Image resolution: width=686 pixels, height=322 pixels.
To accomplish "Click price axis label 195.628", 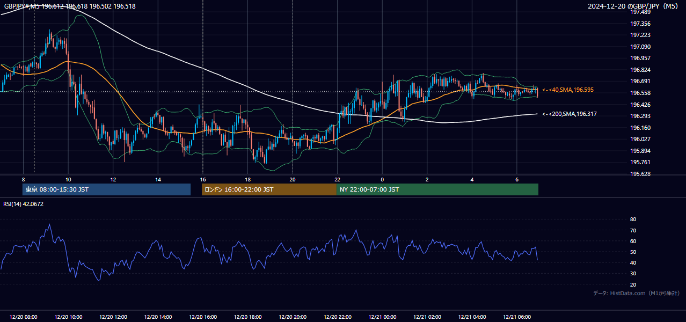I will pyautogui.click(x=640, y=174).
